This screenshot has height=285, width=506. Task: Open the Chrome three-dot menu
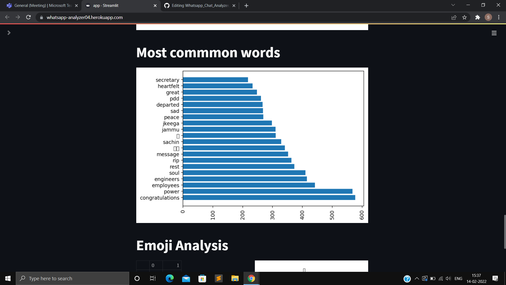click(x=499, y=17)
